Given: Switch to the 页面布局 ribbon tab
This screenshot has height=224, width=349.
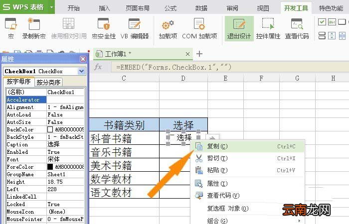Looking at the screenshot, I should (137, 8).
